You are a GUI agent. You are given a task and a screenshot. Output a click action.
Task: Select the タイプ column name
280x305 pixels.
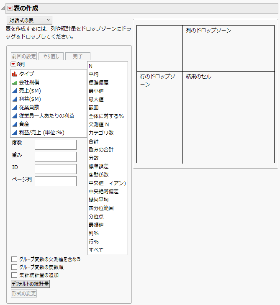(x=26, y=74)
